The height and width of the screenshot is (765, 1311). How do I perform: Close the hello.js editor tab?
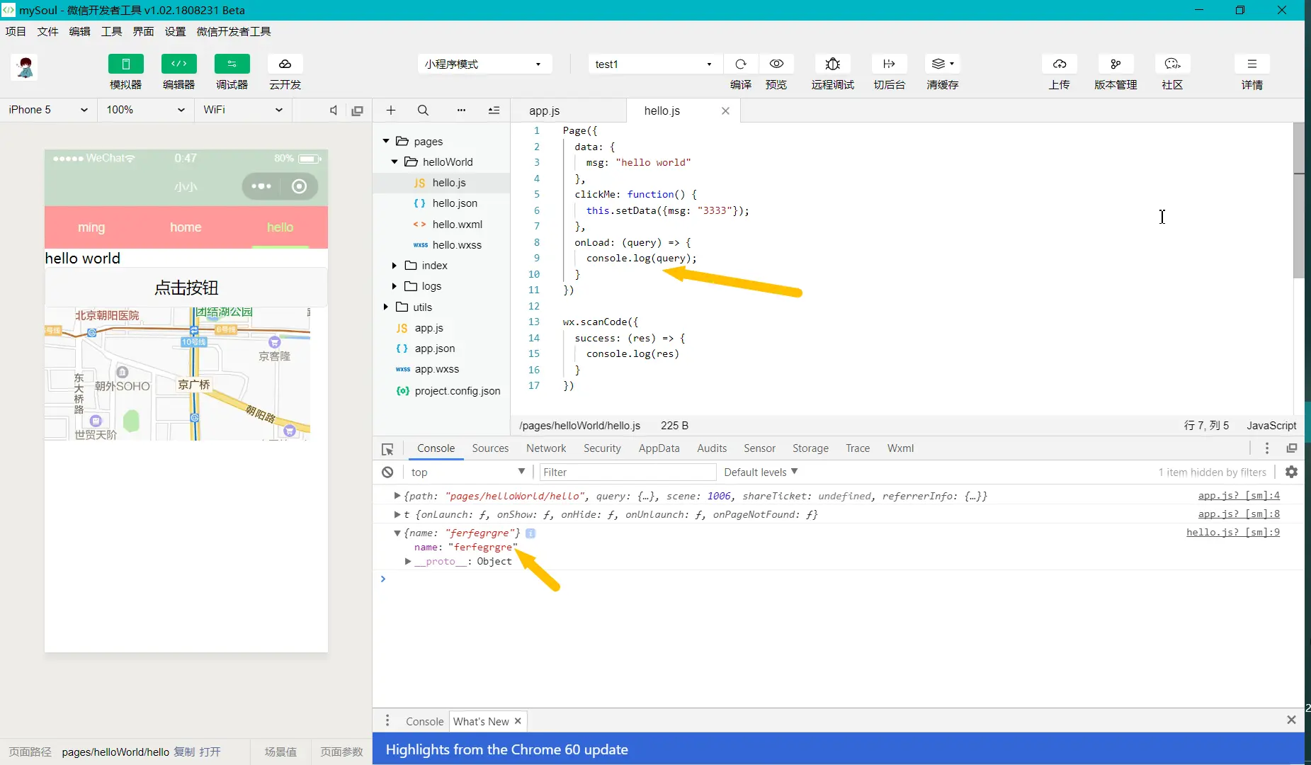pyautogui.click(x=725, y=110)
